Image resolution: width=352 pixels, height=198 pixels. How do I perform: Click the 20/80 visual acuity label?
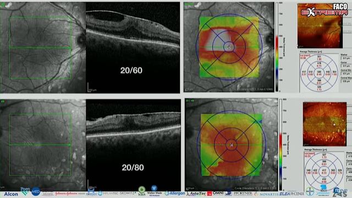(x=133, y=167)
